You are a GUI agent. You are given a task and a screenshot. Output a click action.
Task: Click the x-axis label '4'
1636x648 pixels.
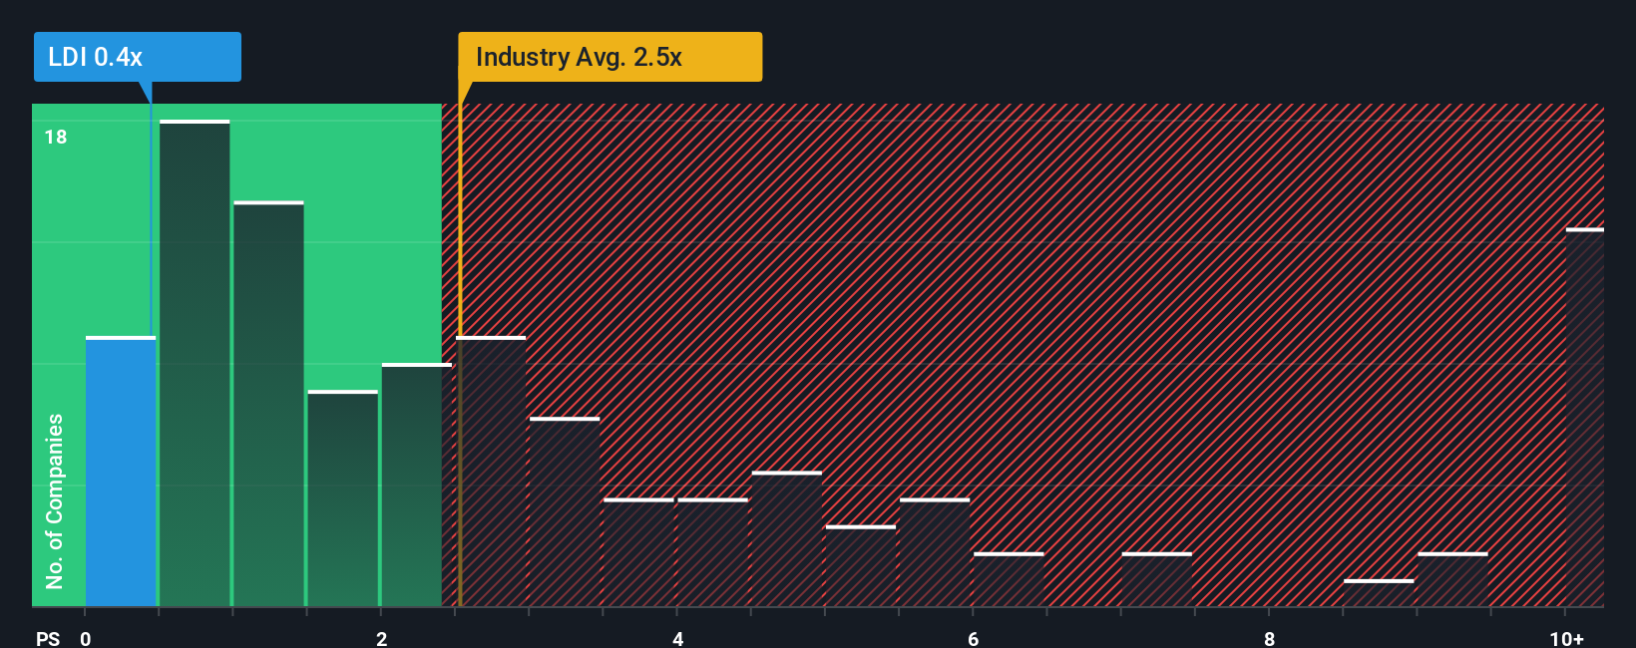pyautogui.click(x=678, y=639)
